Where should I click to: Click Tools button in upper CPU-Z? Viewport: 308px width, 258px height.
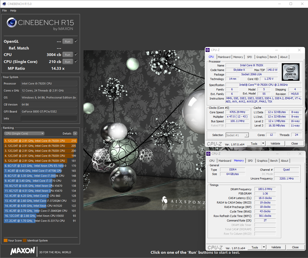click(x=254, y=143)
